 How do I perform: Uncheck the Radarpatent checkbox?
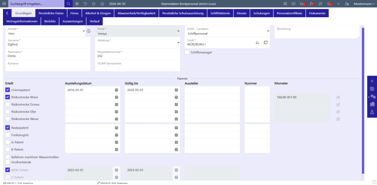(7, 128)
